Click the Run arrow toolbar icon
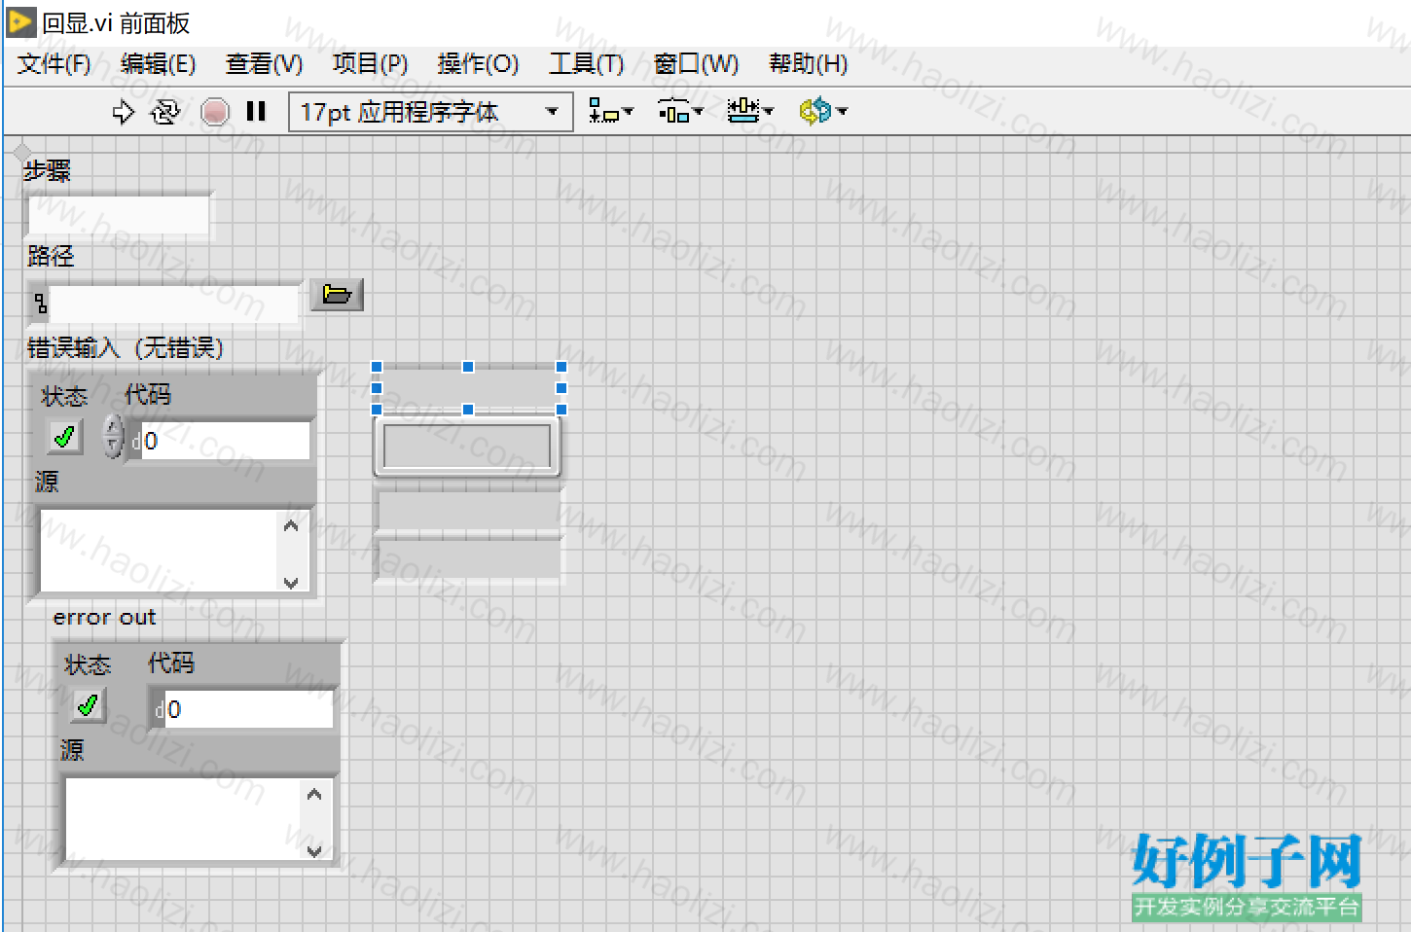Viewport: 1411px width, 932px height. [124, 112]
